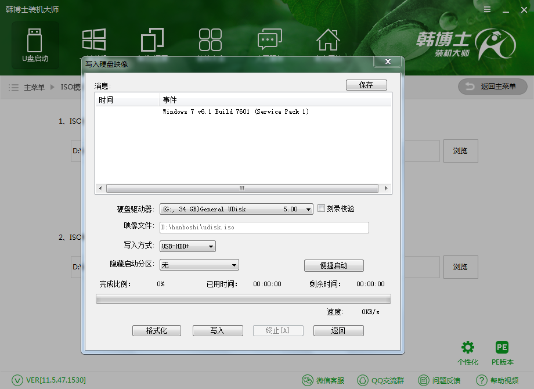Click the 保存 save messages button
Screen dimensions: 534x389
coord(366,84)
